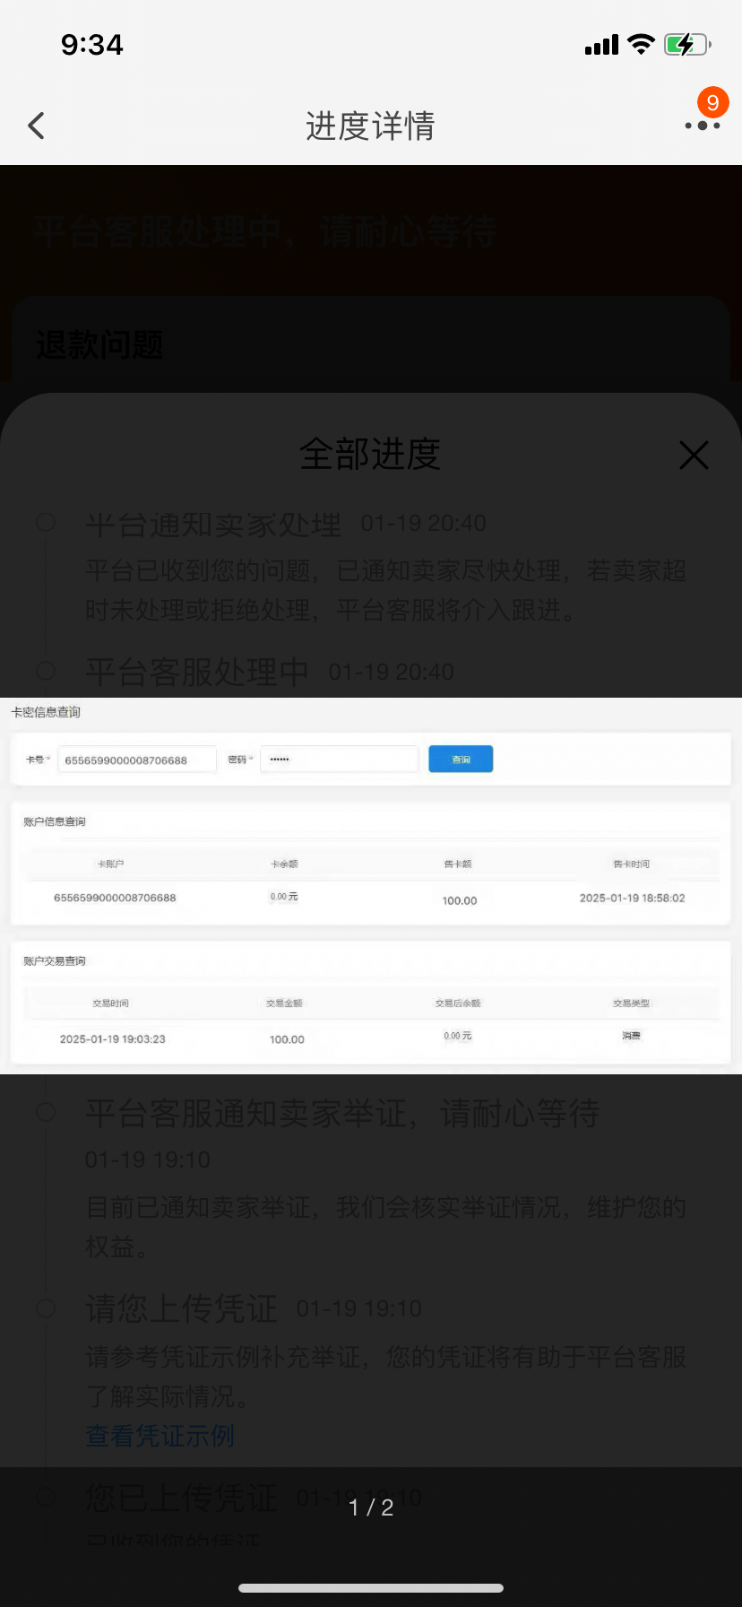
Task: Tap the cellular signal bars icon
Action: click(601, 46)
